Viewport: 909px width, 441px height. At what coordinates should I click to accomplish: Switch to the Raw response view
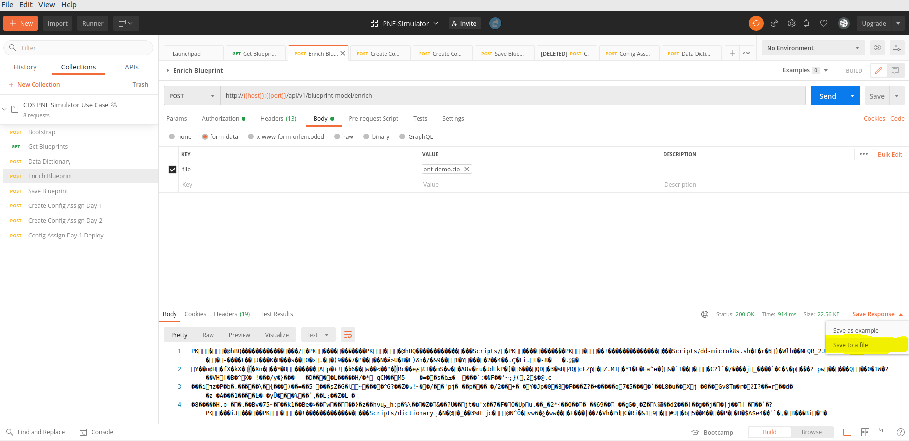click(208, 335)
